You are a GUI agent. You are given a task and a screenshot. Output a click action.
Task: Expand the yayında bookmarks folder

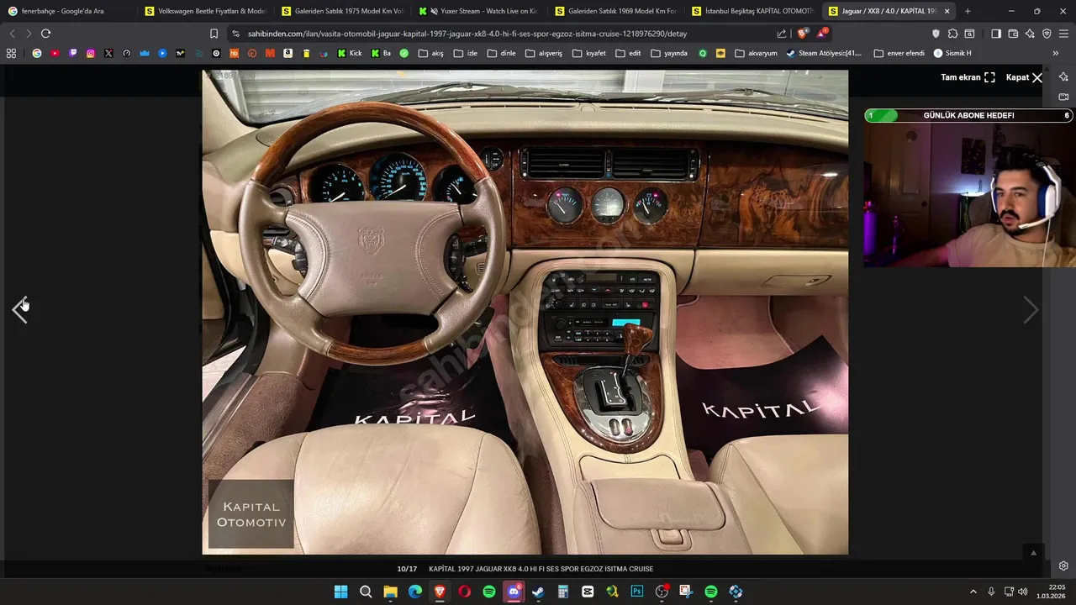click(x=669, y=53)
